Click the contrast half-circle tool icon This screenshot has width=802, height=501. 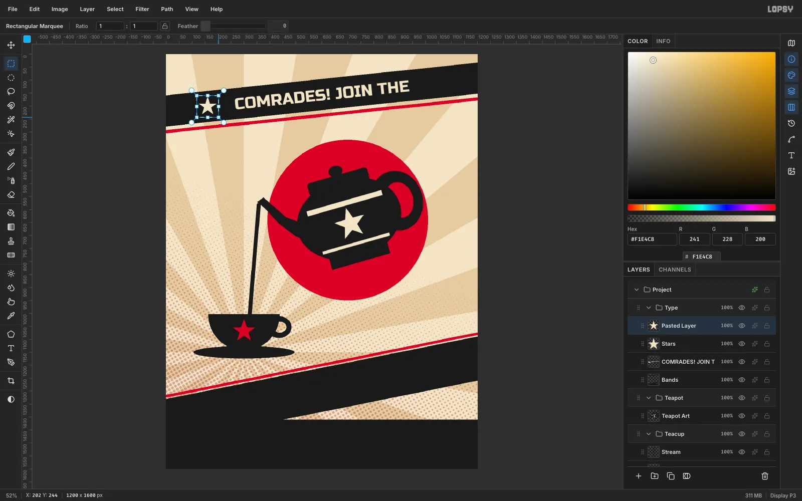(11, 399)
